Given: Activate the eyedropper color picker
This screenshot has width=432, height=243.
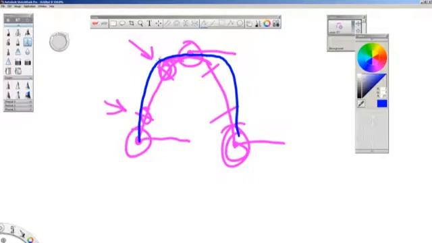Looking at the screenshot, I should click(361, 103).
